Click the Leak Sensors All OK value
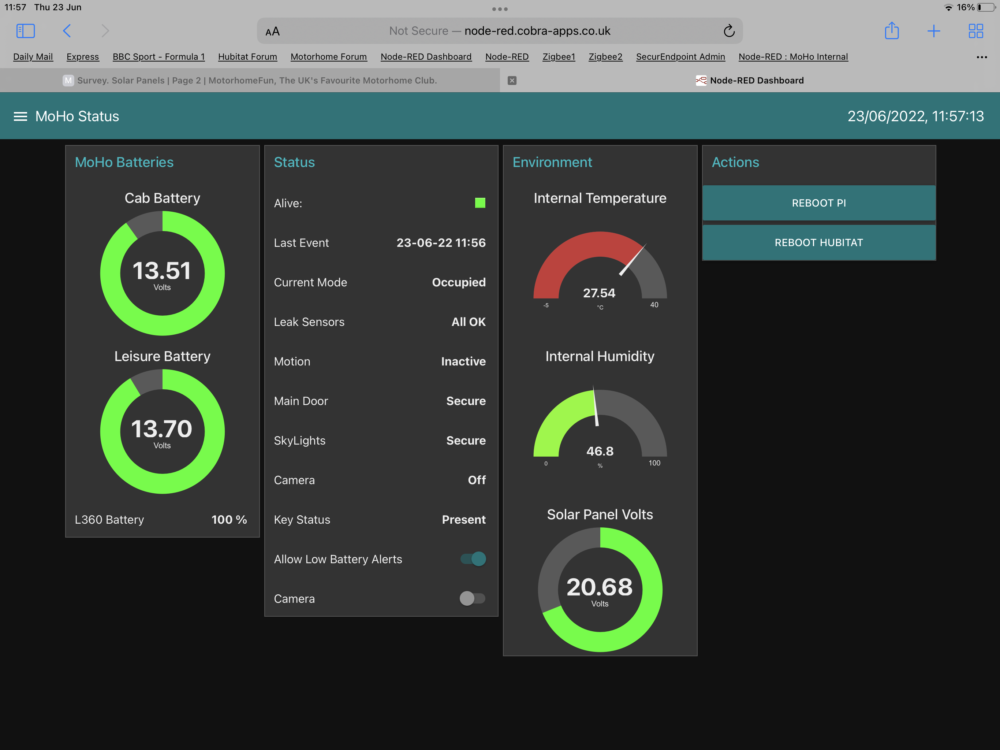The width and height of the screenshot is (1000, 750). (x=469, y=322)
